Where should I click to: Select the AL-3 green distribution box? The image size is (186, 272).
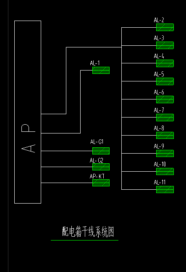pyautogui.click(x=165, y=45)
